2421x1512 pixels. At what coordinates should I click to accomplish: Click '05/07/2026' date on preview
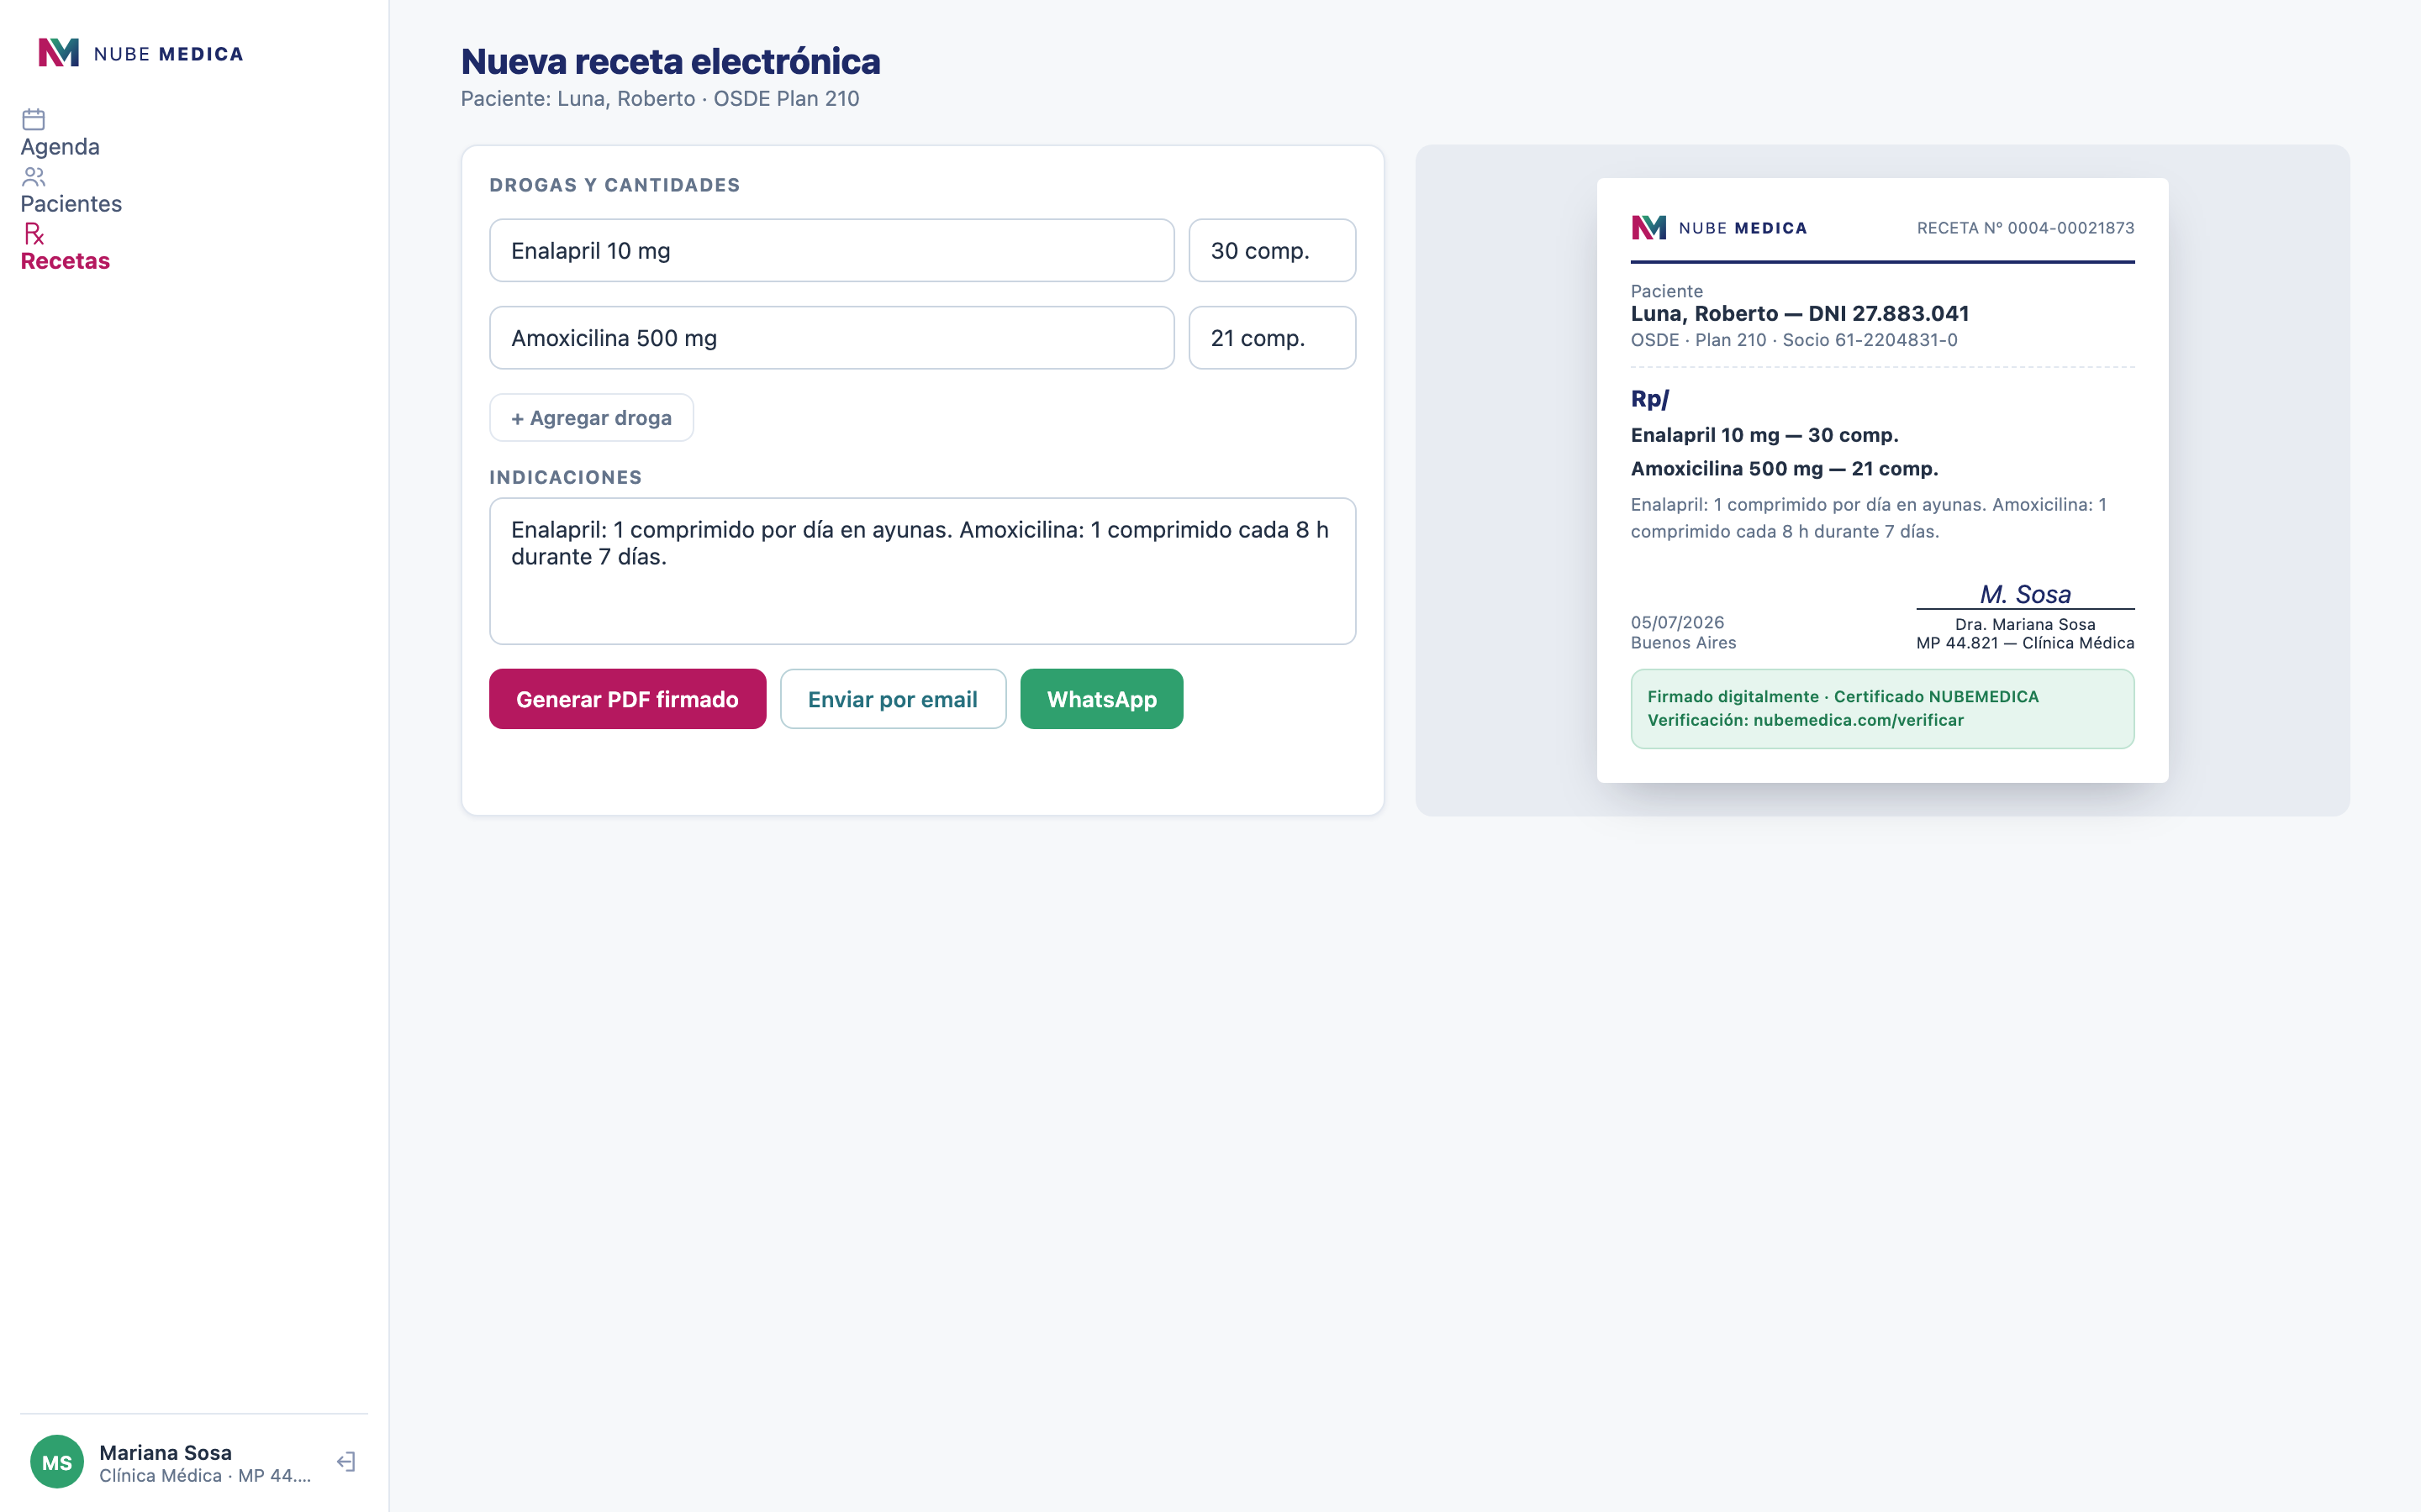pyautogui.click(x=1677, y=622)
